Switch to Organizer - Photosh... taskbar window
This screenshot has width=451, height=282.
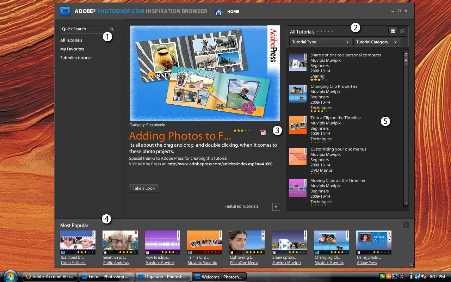163,277
